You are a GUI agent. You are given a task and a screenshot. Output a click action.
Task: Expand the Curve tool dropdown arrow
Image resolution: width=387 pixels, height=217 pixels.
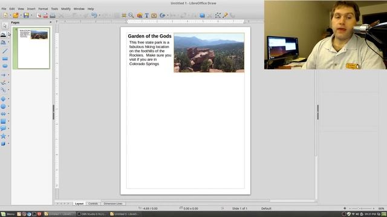[x=8, y=83]
